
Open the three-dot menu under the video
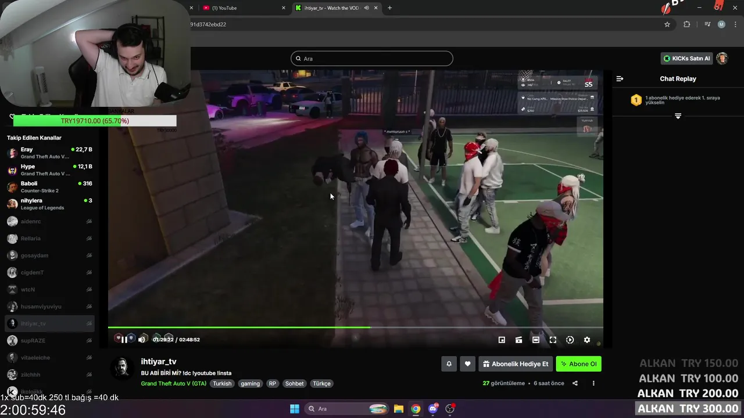point(593,383)
